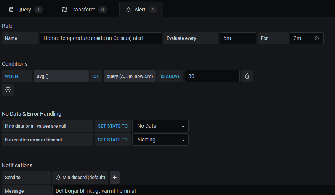Image resolution: width=335 pixels, height=195 pixels.
Task: Click the bell icon on Min discord
Action: (58, 178)
